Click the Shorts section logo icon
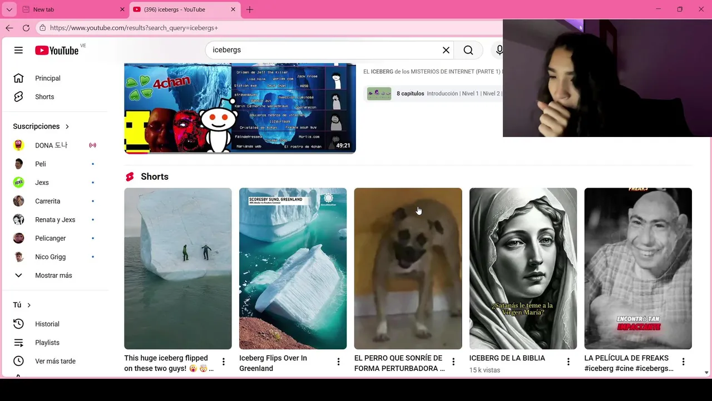 tap(130, 177)
